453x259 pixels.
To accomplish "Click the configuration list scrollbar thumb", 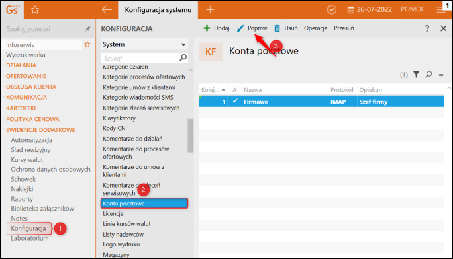I will coord(190,135).
